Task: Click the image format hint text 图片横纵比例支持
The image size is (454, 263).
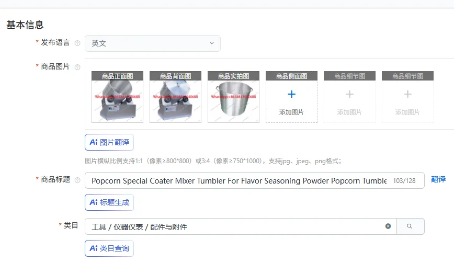Action: coord(213,161)
